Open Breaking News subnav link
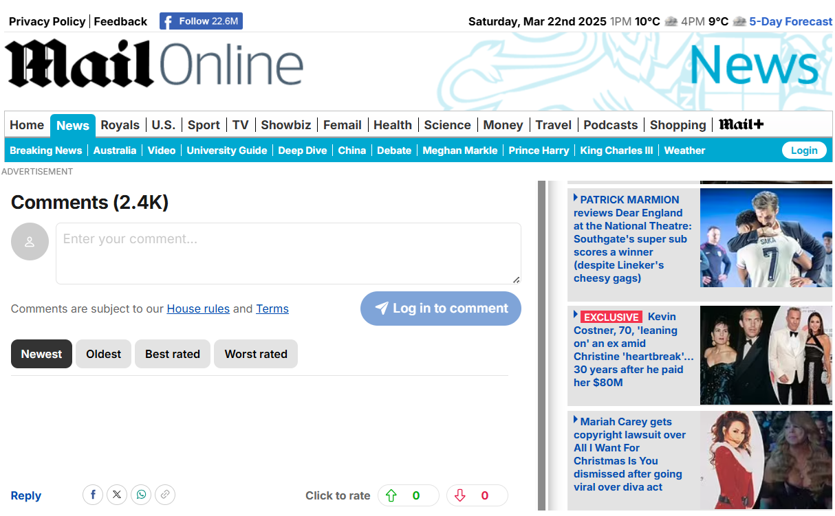Image resolution: width=835 pixels, height=516 pixels. pos(46,150)
